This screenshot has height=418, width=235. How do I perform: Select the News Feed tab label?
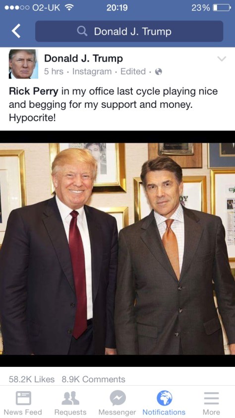(23, 412)
